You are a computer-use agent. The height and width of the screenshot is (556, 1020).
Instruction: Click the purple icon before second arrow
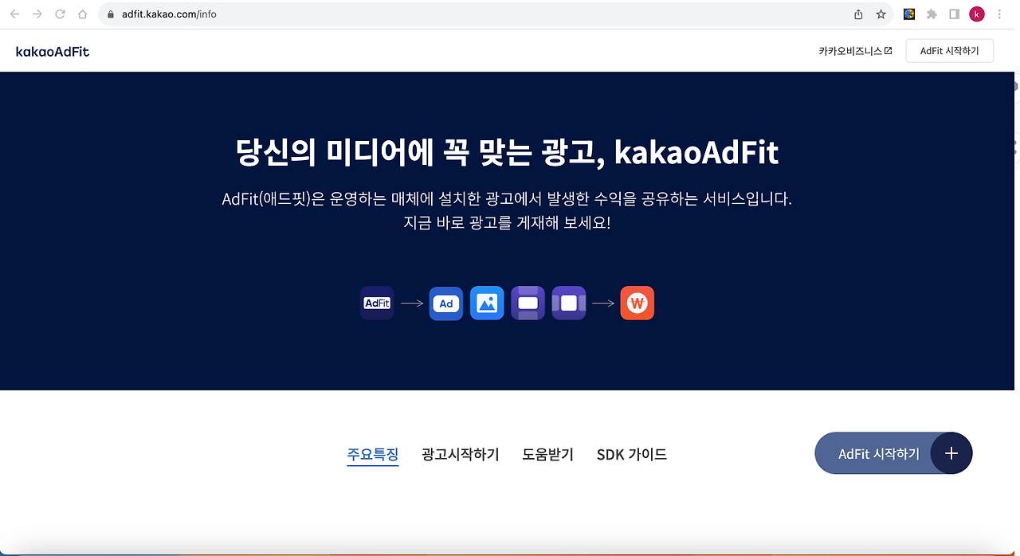(569, 303)
